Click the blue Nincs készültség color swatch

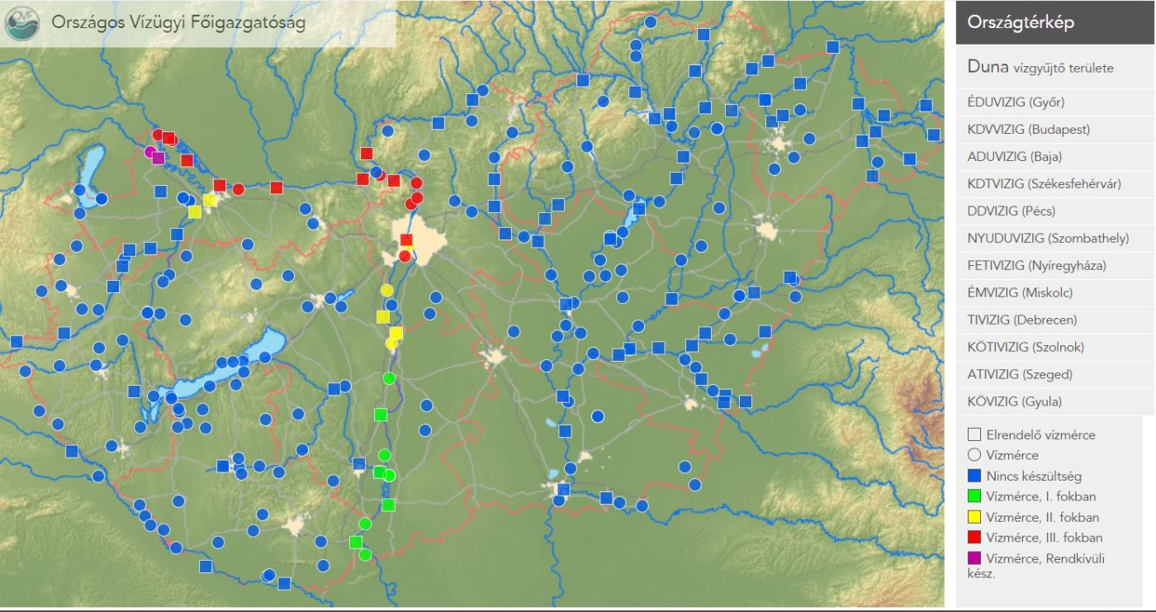click(974, 476)
